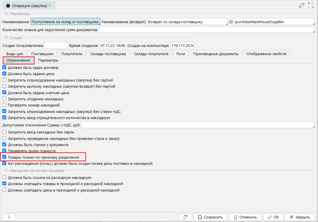Close the Операция (закупка) tab

point(50,6)
